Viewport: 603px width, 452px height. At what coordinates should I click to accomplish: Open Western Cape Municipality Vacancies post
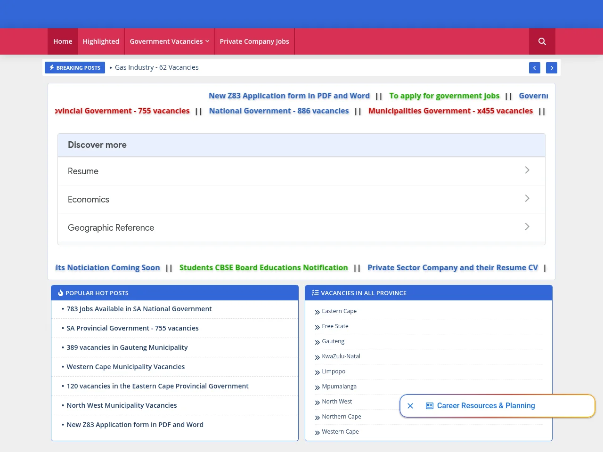tap(126, 367)
